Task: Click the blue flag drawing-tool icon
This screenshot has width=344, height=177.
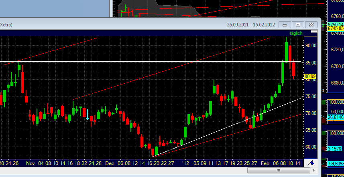Action: [x=311, y=163]
